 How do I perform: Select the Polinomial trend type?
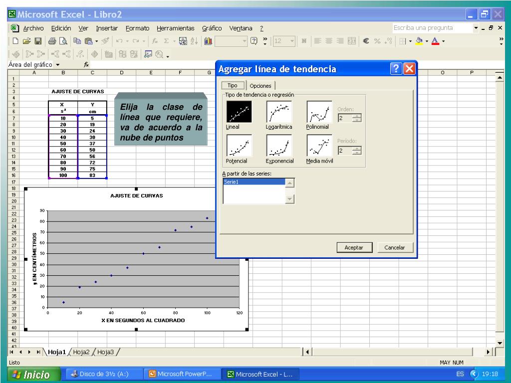click(319, 111)
